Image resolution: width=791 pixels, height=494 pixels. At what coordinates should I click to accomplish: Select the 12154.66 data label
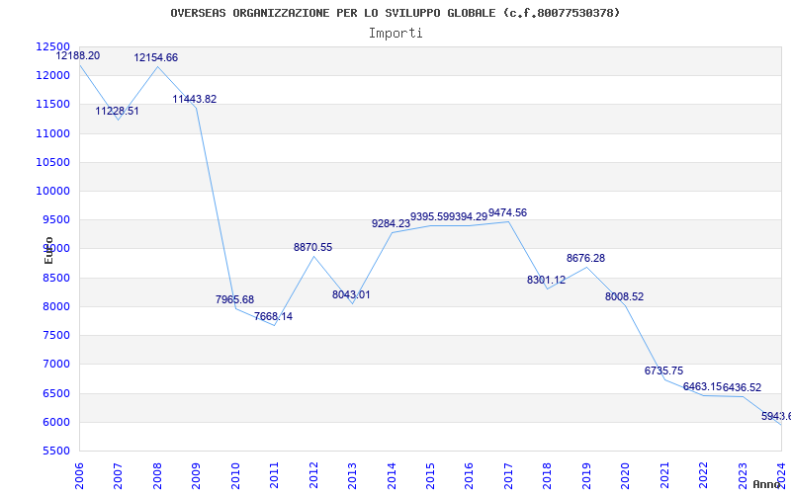(156, 57)
